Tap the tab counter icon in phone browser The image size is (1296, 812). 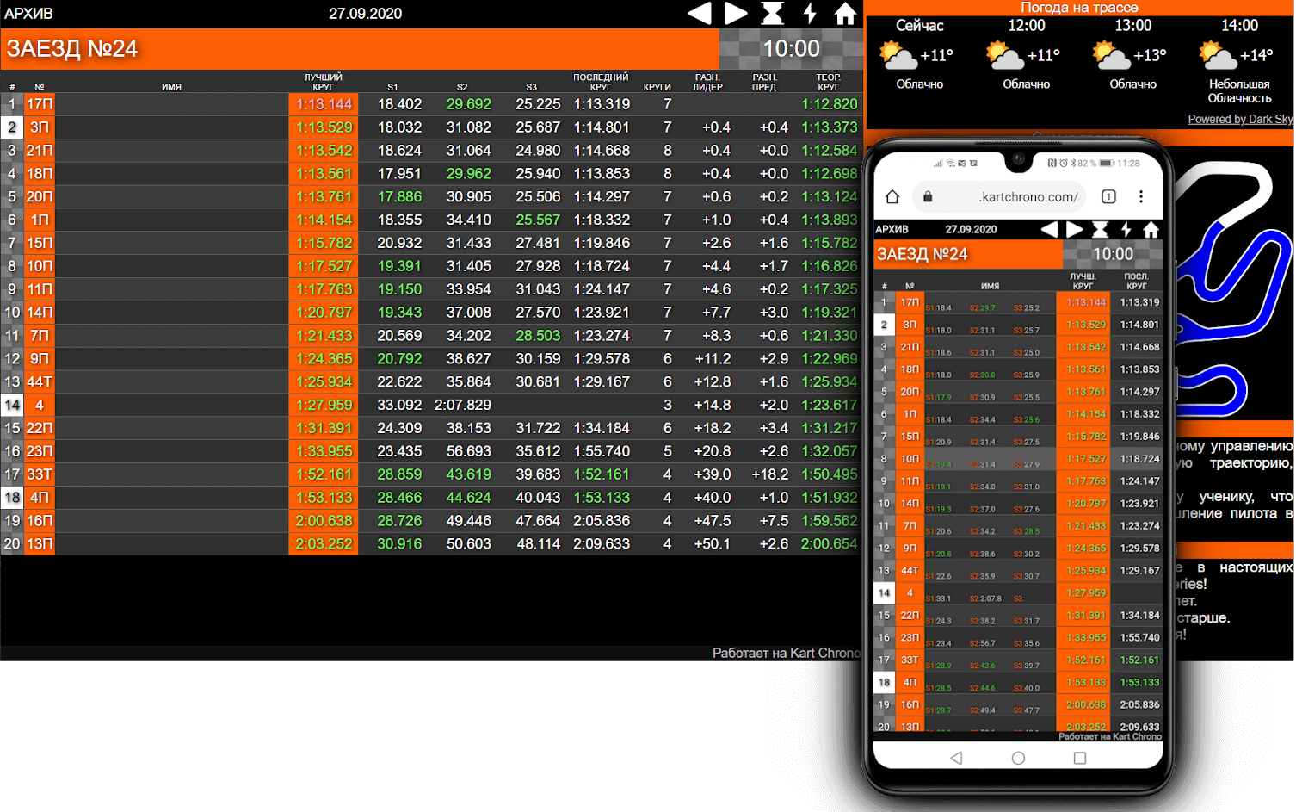pyautogui.click(x=1108, y=197)
